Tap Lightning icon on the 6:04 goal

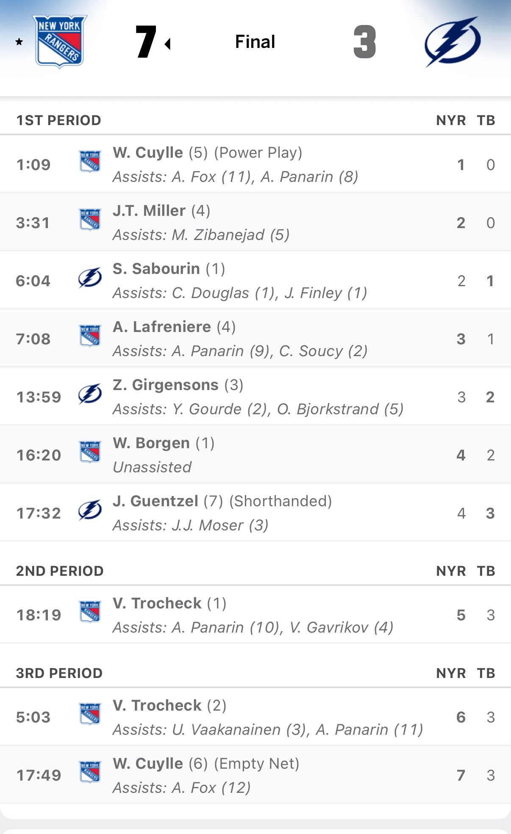pyautogui.click(x=90, y=278)
